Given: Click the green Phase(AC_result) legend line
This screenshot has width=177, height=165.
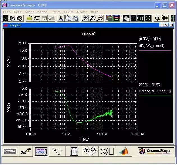Looking at the screenshot, I should coord(155,96).
